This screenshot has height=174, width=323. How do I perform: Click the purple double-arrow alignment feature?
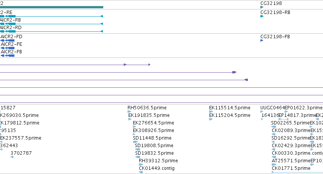pyautogui.click(x=75, y=65)
